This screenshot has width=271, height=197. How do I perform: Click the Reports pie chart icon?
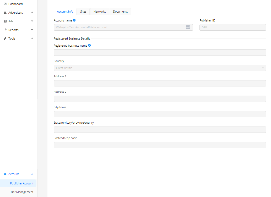pos(5,30)
